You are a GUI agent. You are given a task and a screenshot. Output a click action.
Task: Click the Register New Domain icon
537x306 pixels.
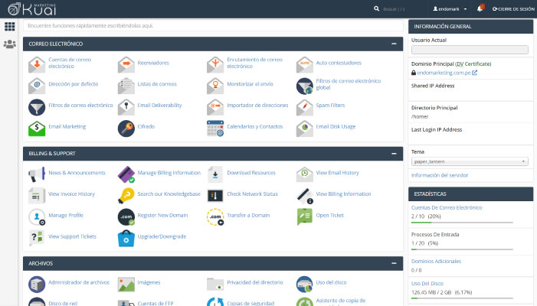click(x=126, y=216)
